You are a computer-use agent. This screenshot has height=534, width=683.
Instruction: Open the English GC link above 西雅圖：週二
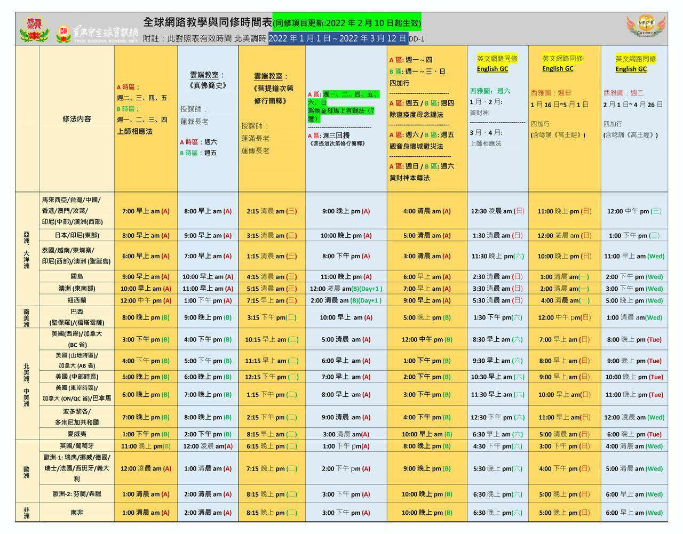coord(630,69)
